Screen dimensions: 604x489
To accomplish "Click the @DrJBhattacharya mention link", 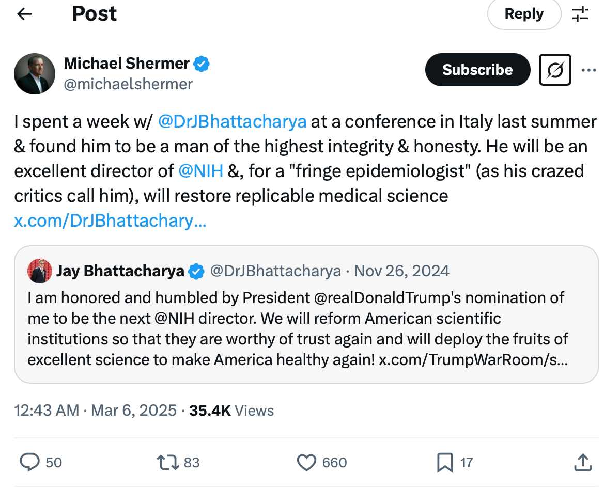I will (232, 121).
